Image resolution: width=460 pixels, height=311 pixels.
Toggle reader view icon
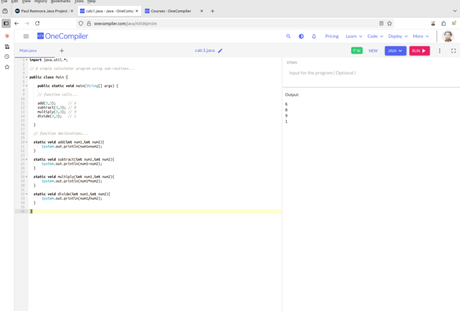point(381,24)
